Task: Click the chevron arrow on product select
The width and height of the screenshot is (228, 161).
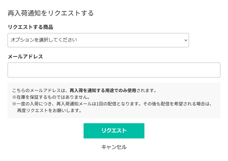Action: coord(186,40)
